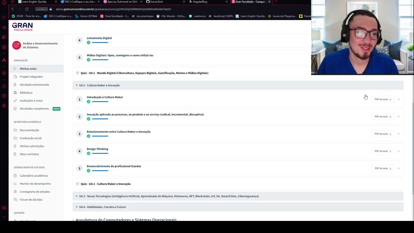
Task: Expand the Introdução à Cultura Maker row chevron
Action: point(398,99)
